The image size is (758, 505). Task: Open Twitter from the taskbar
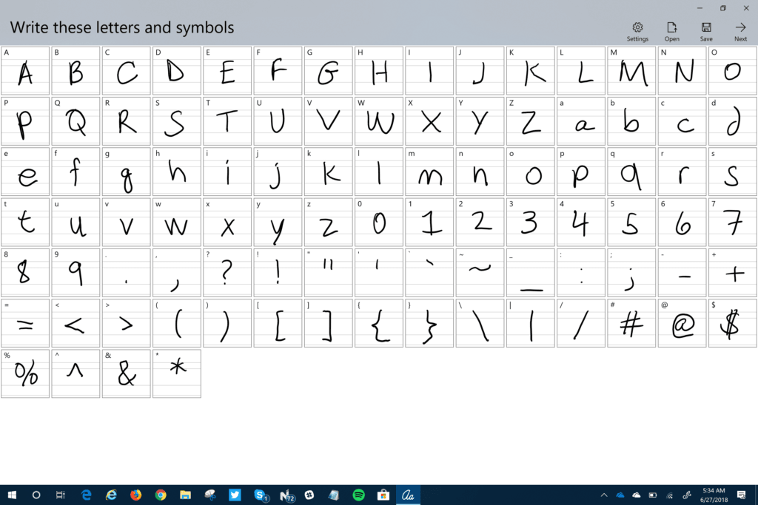click(x=235, y=494)
